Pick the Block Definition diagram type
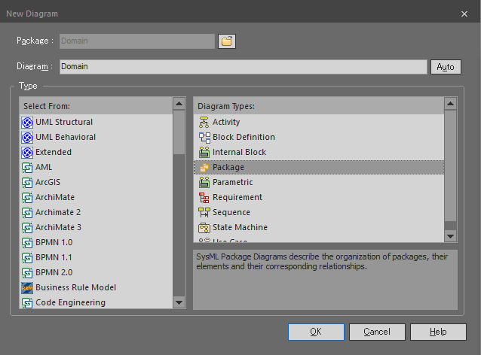481x355 pixels. 319,137
